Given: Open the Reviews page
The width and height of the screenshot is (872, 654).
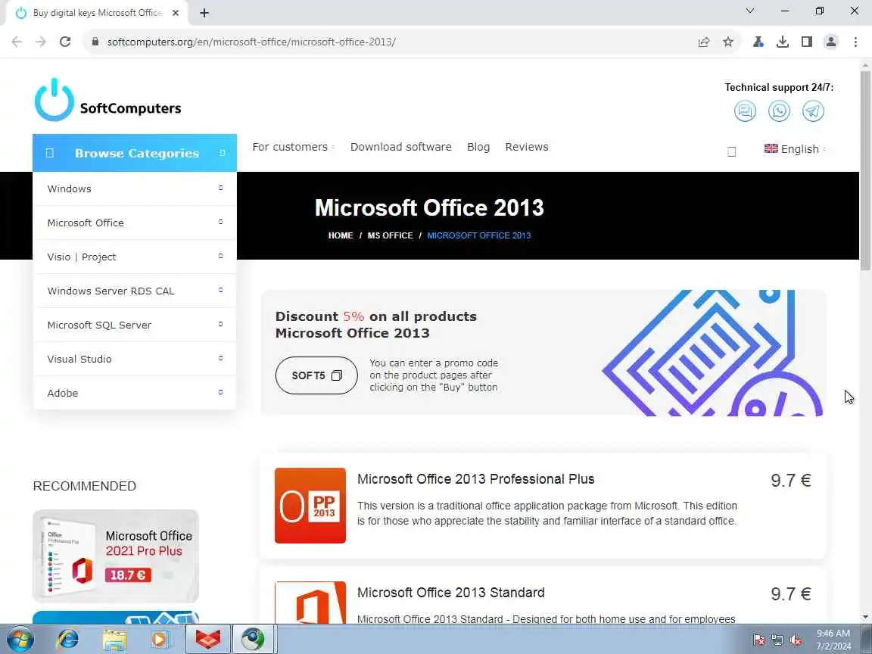Looking at the screenshot, I should (527, 147).
